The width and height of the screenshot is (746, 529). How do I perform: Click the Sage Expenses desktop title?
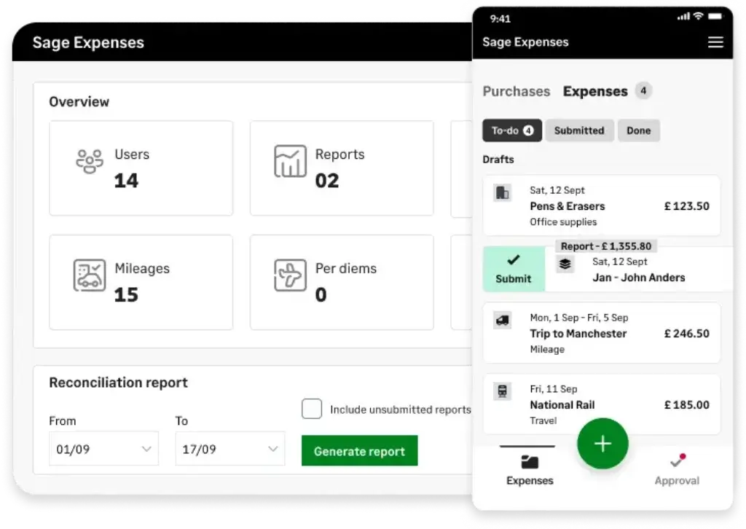tap(88, 42)
